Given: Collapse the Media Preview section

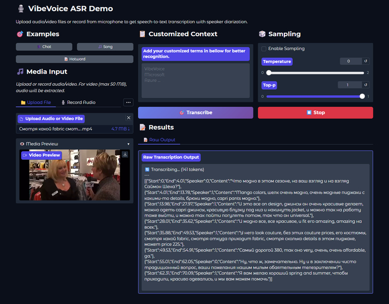Looking at the screenshot, I should [x=128, y=144].
